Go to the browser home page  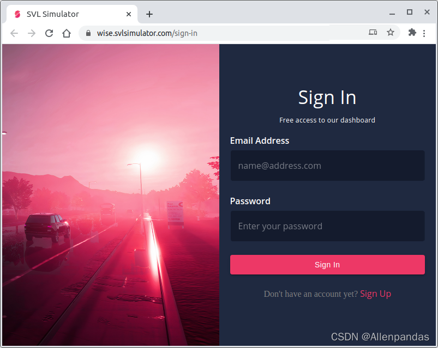point(67,33)
